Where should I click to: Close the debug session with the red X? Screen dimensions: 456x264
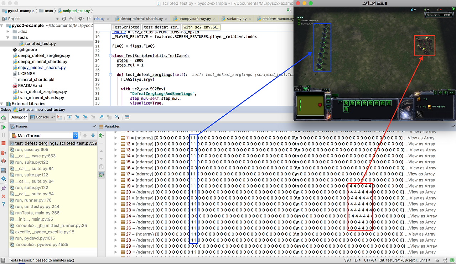point(4,196)
